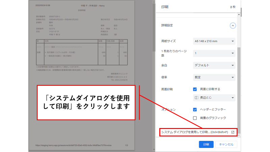The width and height of the screenshot is (270, 152).
Task: Open the 用紙サイズ A5 dropdown
Action: tap(214, 41)
